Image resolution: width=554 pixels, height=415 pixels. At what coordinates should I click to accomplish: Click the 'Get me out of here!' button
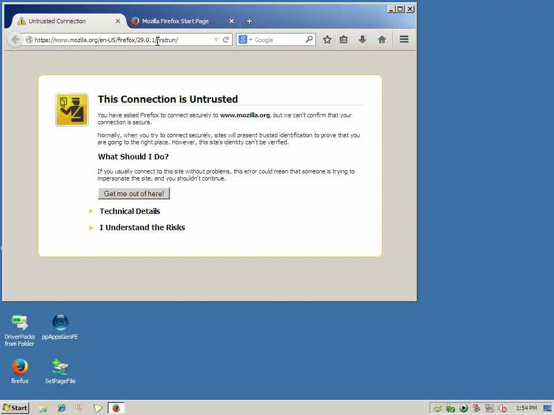[134, 193]
